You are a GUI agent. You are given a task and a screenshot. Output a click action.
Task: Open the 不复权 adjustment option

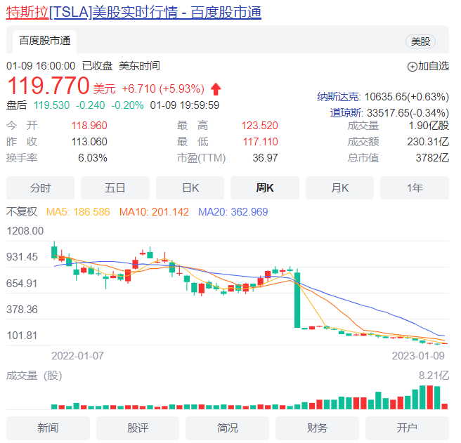[23, 211]
